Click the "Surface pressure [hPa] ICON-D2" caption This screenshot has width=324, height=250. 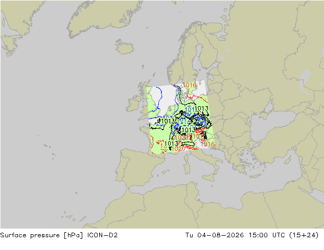pos(59,235)
